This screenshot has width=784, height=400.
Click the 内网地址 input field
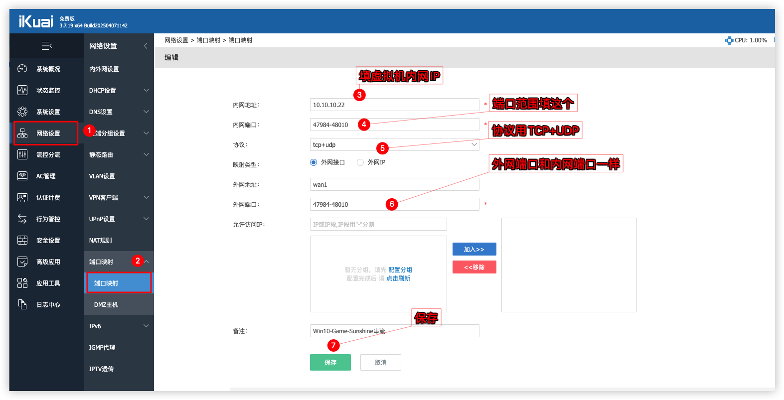395,105
